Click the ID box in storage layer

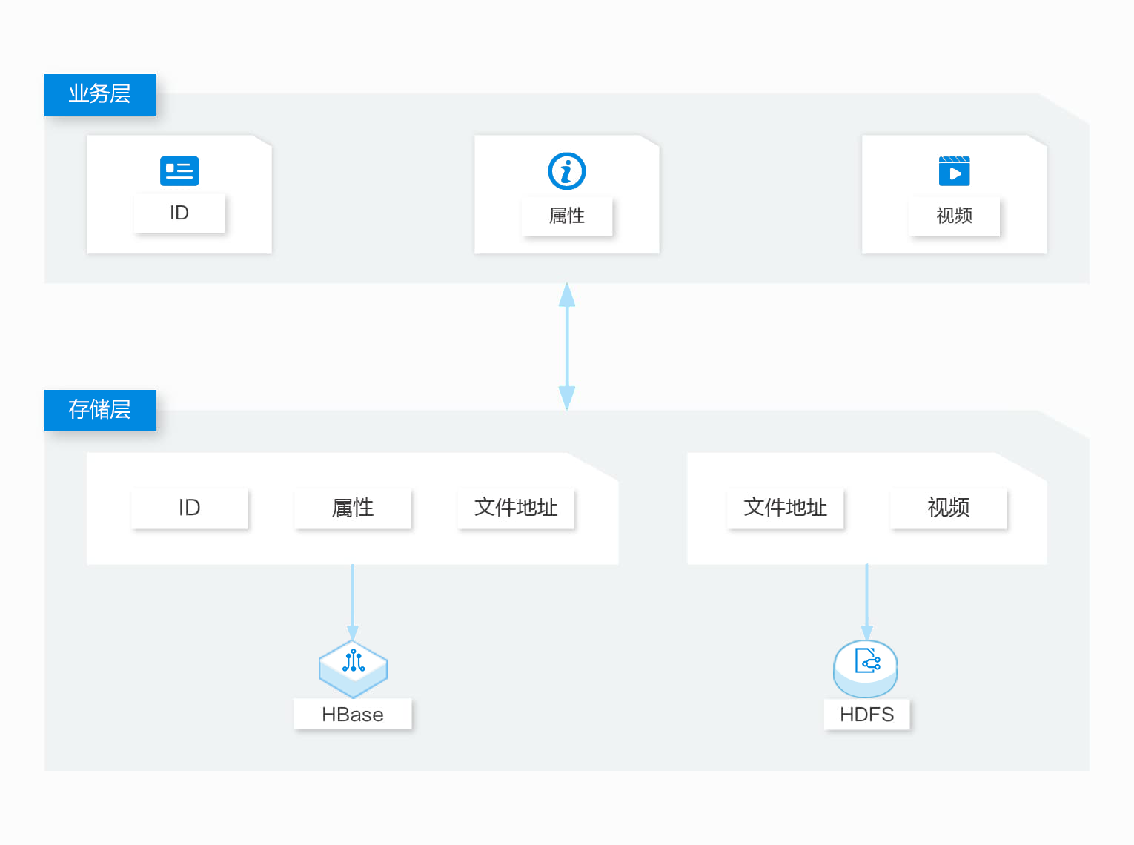pyautogui.click(x=190, y=508)
